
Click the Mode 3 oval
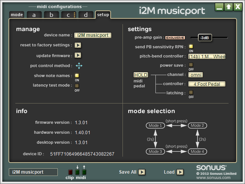[x=155, y=151]
